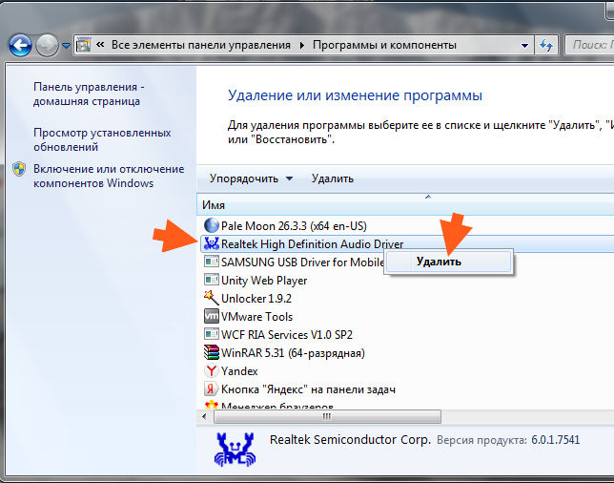614x483 pixels.
Task: Select "Unity Web Player" entry
Action: click(264, 281)
